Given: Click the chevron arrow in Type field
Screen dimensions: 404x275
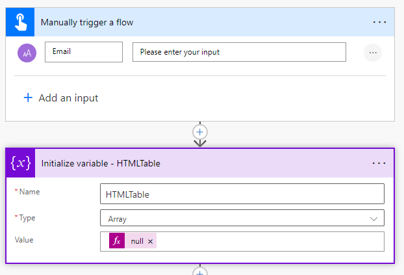Looking at the screenshot, I should click(x=374, y=219).
